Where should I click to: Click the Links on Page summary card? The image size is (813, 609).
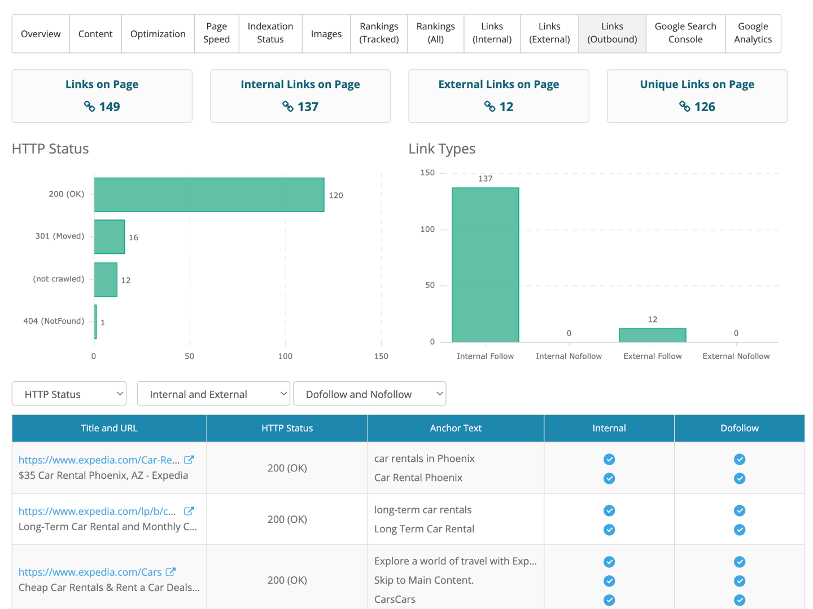coord(102,96)
